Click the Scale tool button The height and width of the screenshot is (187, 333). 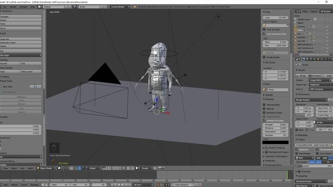tap(21, 24)
